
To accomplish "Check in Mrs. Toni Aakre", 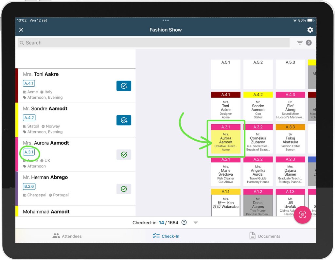I will [124, 86].
